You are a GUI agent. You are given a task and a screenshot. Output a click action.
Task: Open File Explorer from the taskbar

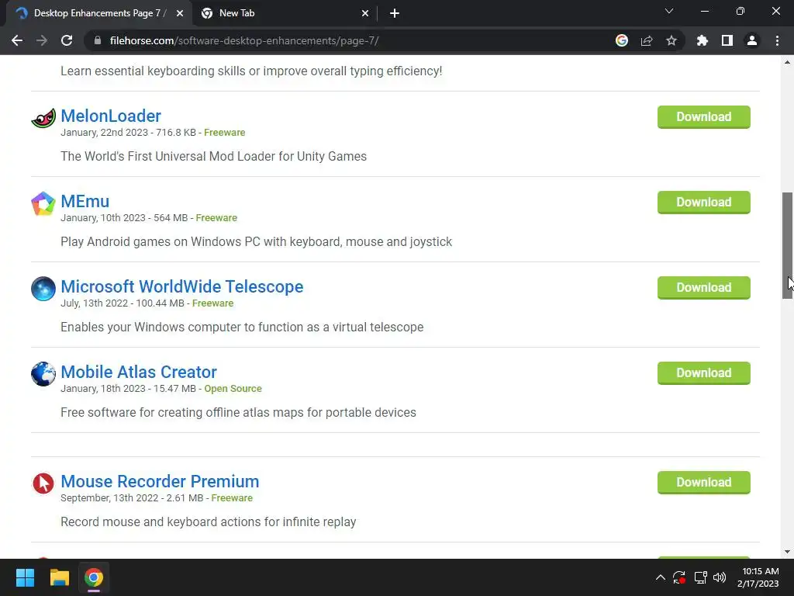point(59,577)
